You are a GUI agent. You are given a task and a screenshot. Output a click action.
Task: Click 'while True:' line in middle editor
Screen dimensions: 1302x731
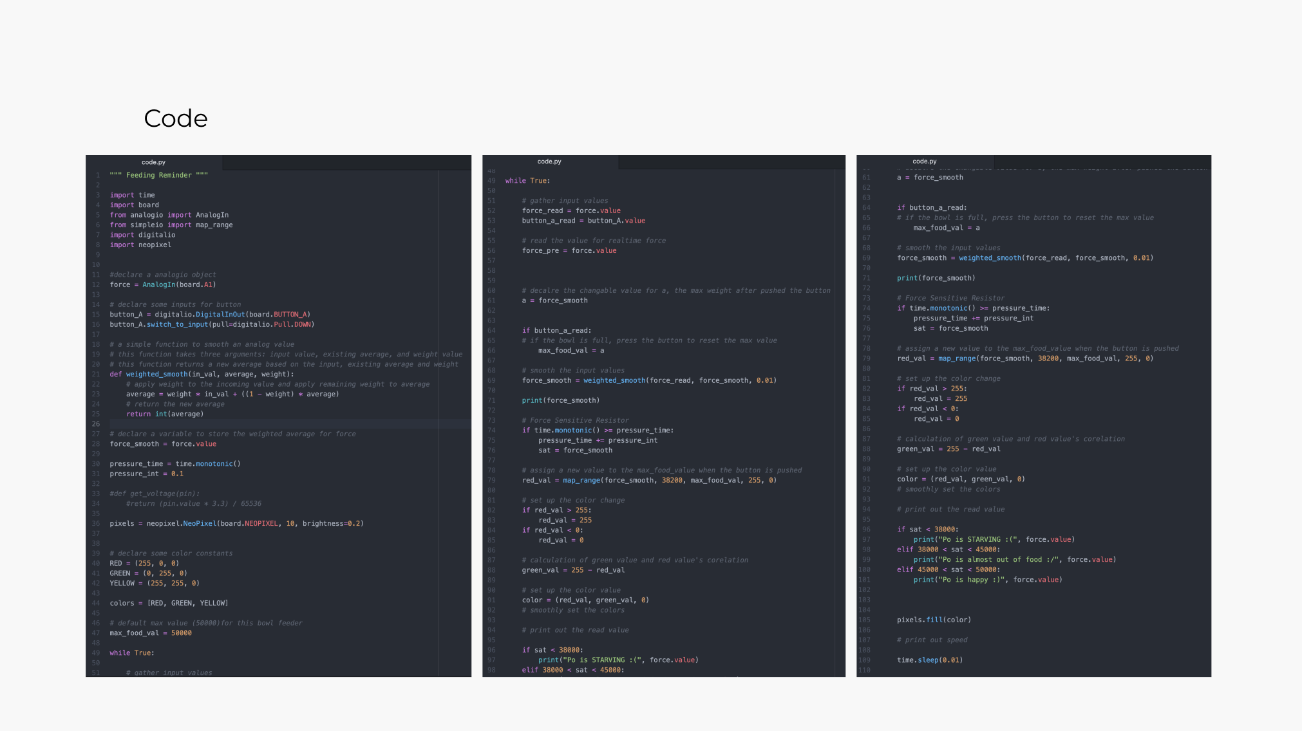pos(527,181)
